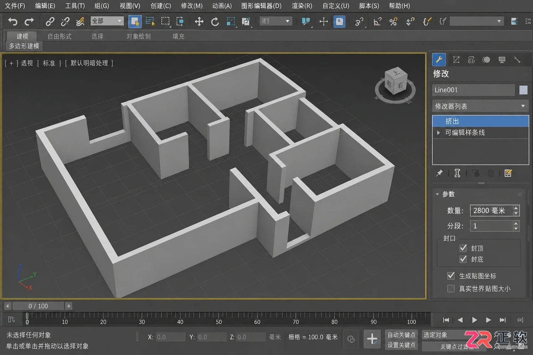Disable 生成贴图坐标 checkbox
Viewport: 533px width, 355px height.
point(451,275)
